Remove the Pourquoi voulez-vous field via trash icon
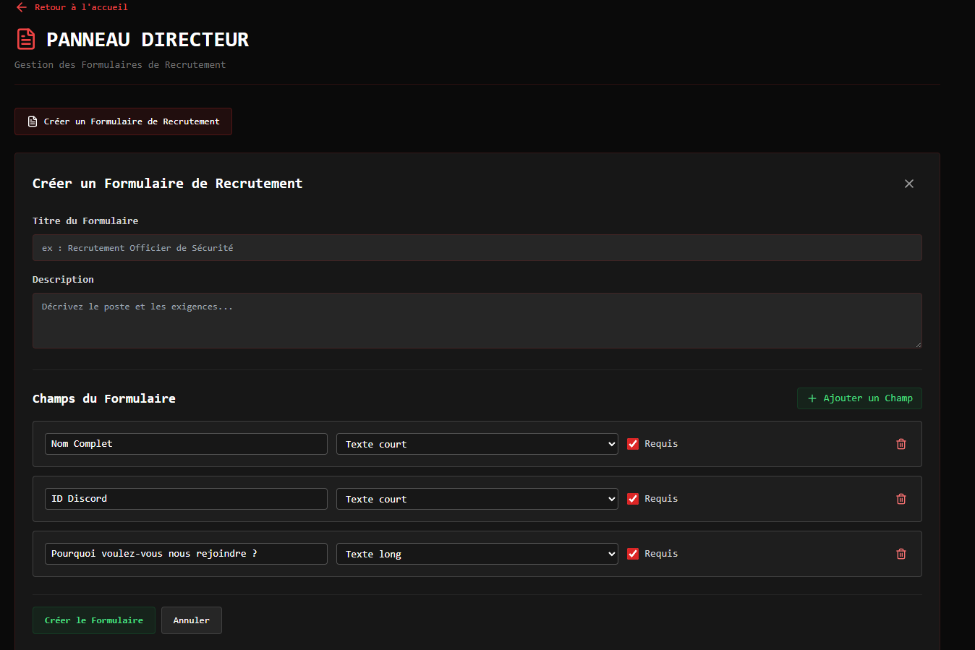 tap(901, 554)
